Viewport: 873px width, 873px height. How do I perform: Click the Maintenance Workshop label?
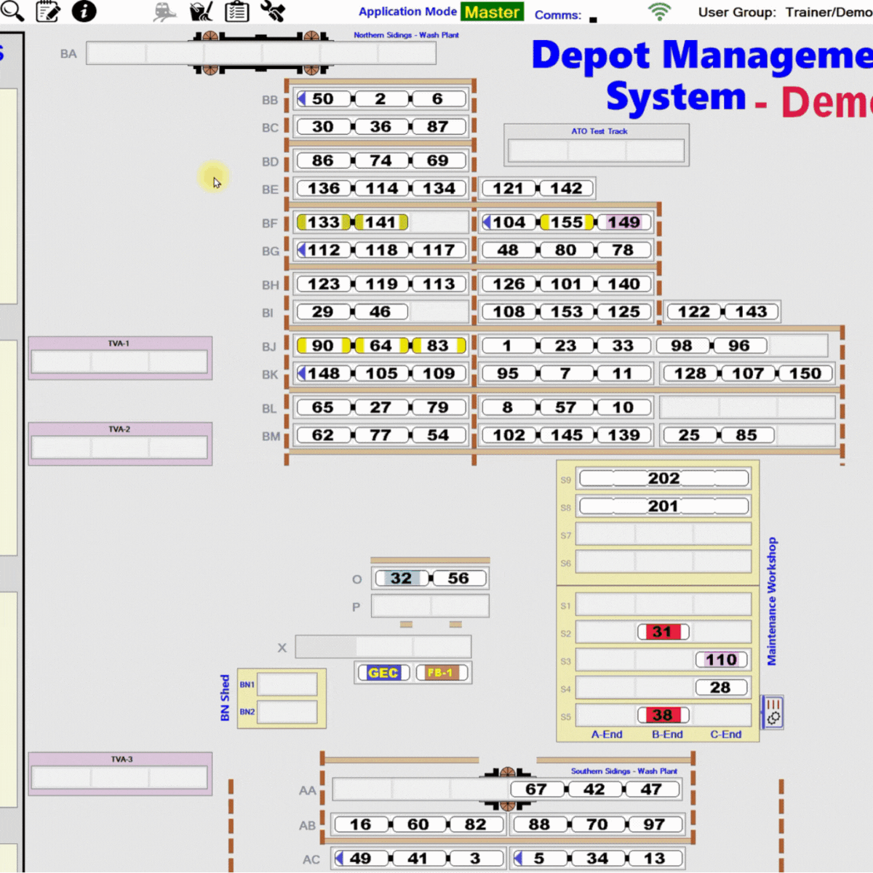[x=772, y=601]
